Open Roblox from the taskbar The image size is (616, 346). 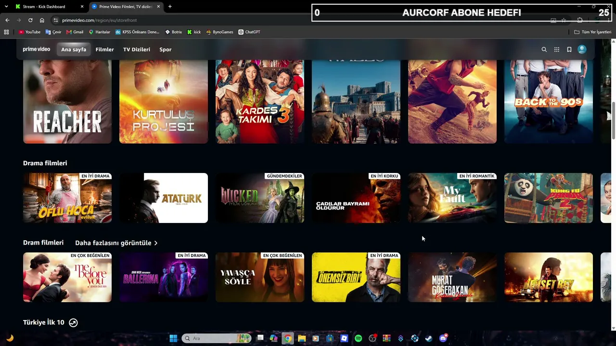tap(344, 338)
